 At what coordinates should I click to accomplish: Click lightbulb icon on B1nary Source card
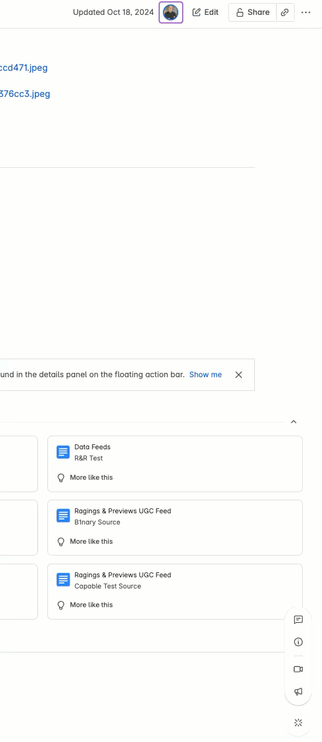(x=61, y=541)
